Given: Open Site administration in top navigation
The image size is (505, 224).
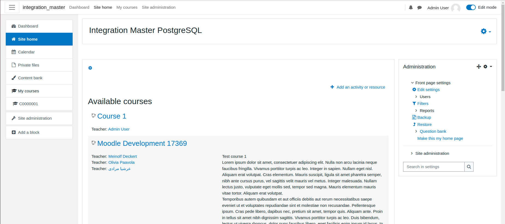Looking at the screenshot, I should pyautogui.click(x=158, y=7).
